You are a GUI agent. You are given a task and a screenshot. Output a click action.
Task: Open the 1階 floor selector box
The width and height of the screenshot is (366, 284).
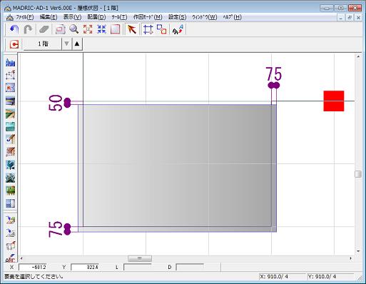click(43, 44)
